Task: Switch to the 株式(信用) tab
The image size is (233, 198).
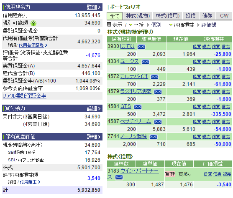Action: pos(167,16)
